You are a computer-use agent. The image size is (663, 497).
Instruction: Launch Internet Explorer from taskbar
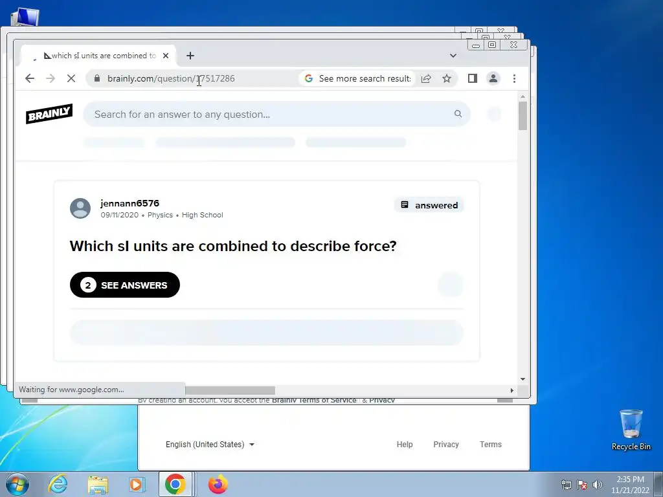[x=58, y=484]
